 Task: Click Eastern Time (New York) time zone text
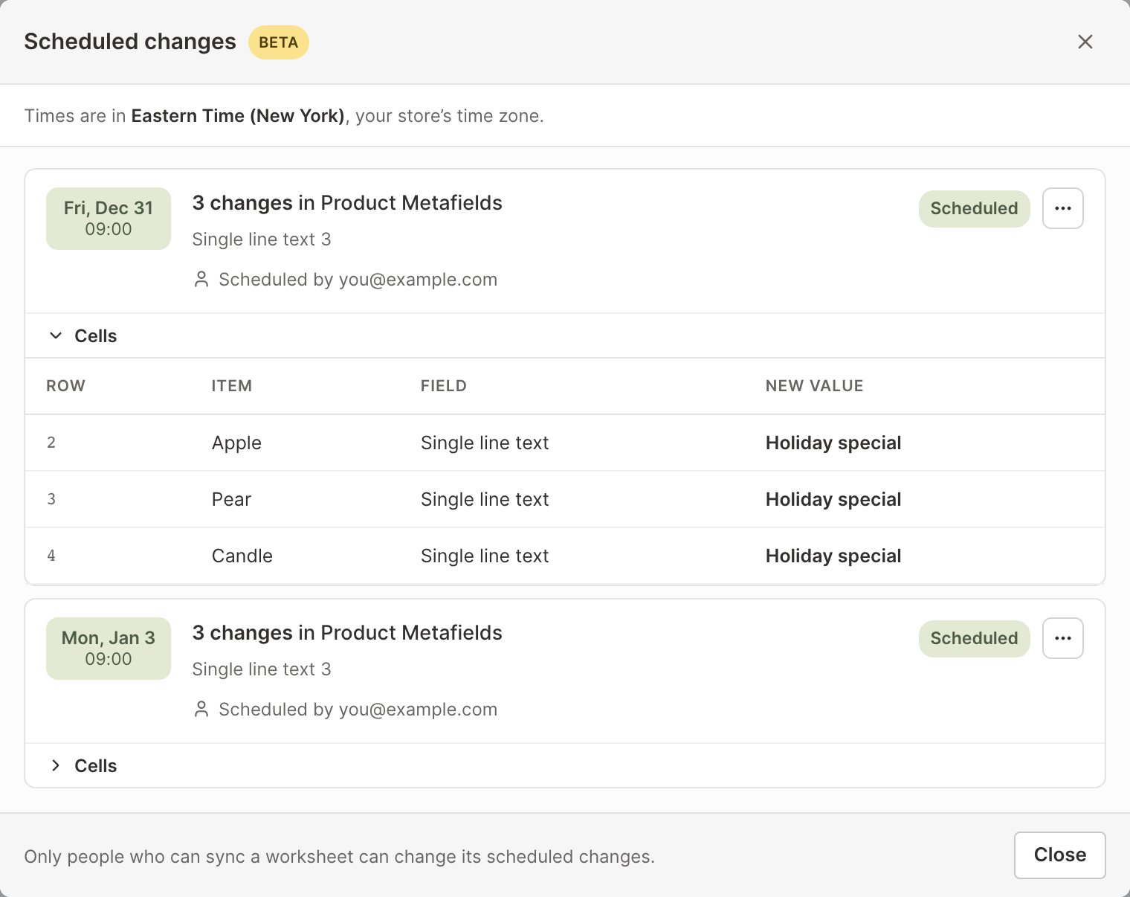pos(238,116)
